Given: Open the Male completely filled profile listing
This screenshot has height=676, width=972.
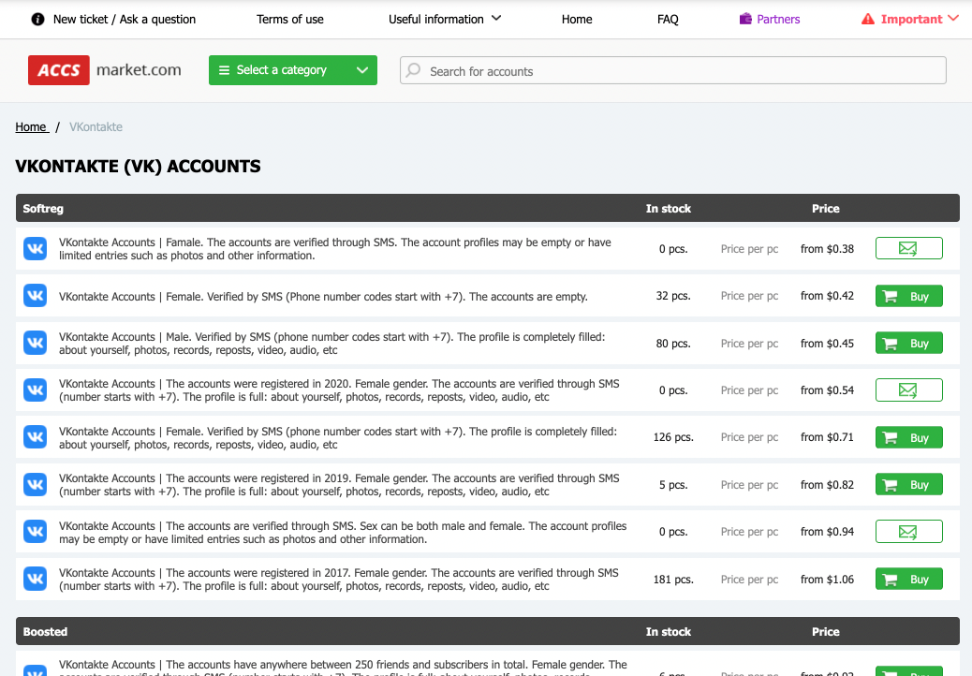Looking at the screenshot, I should click(x=331, y=344).
